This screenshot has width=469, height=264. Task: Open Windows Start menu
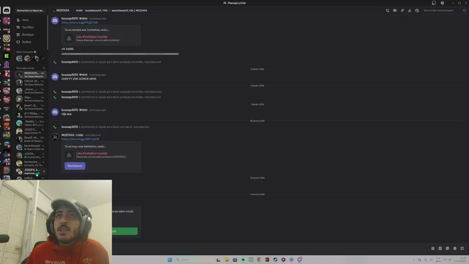coord(170,260)
